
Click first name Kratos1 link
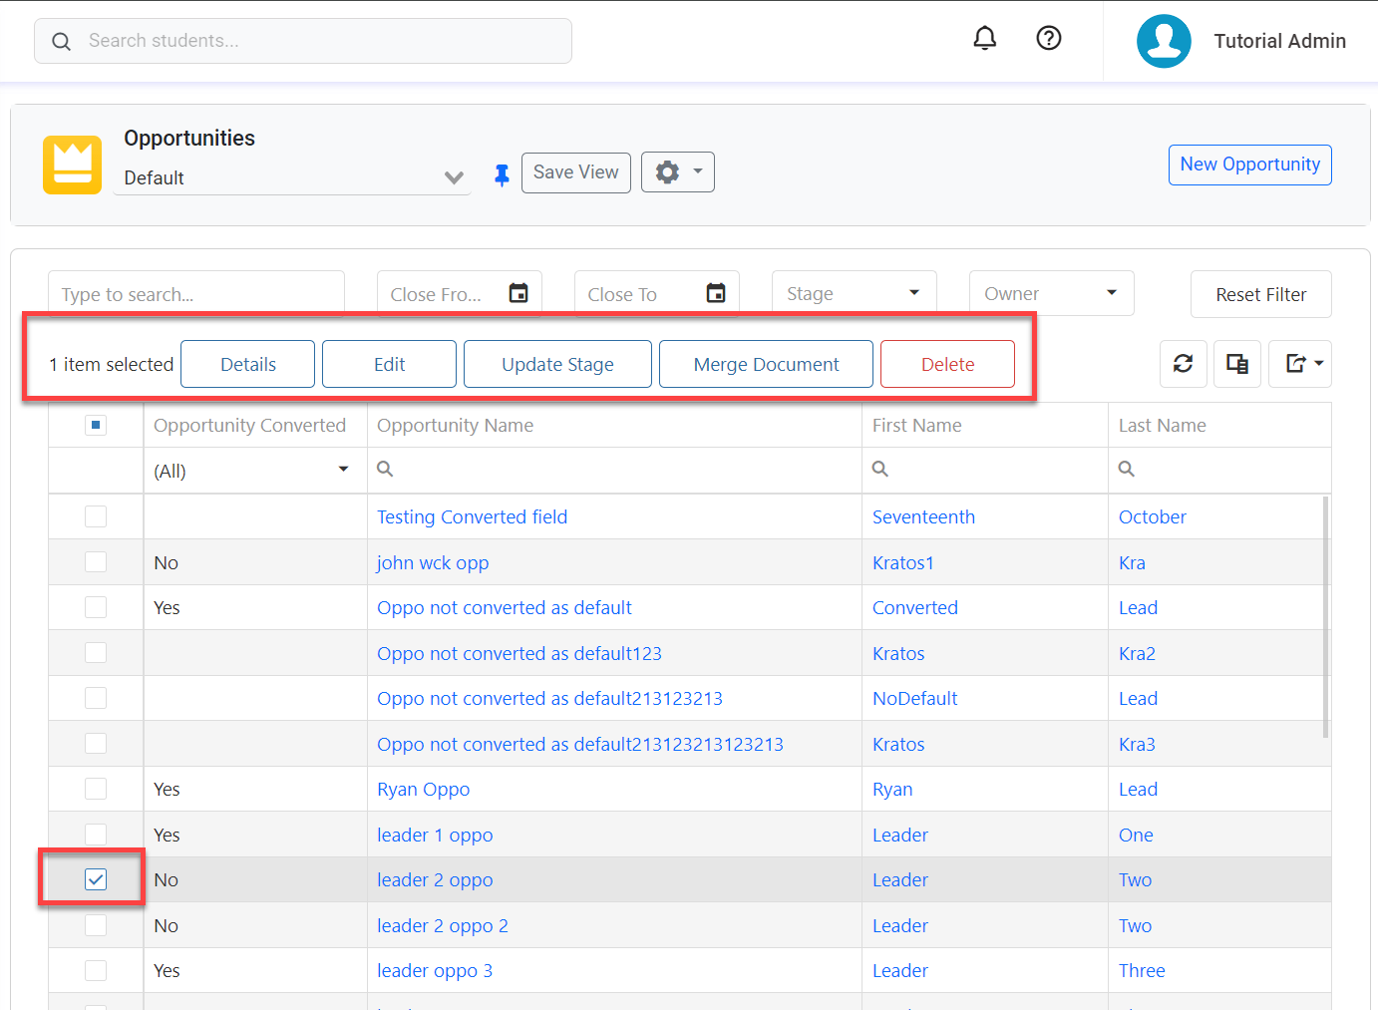point(902,562)
